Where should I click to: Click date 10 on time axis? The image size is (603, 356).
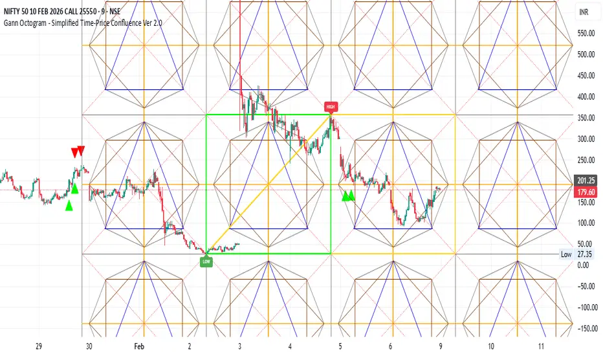coord(490,346)
